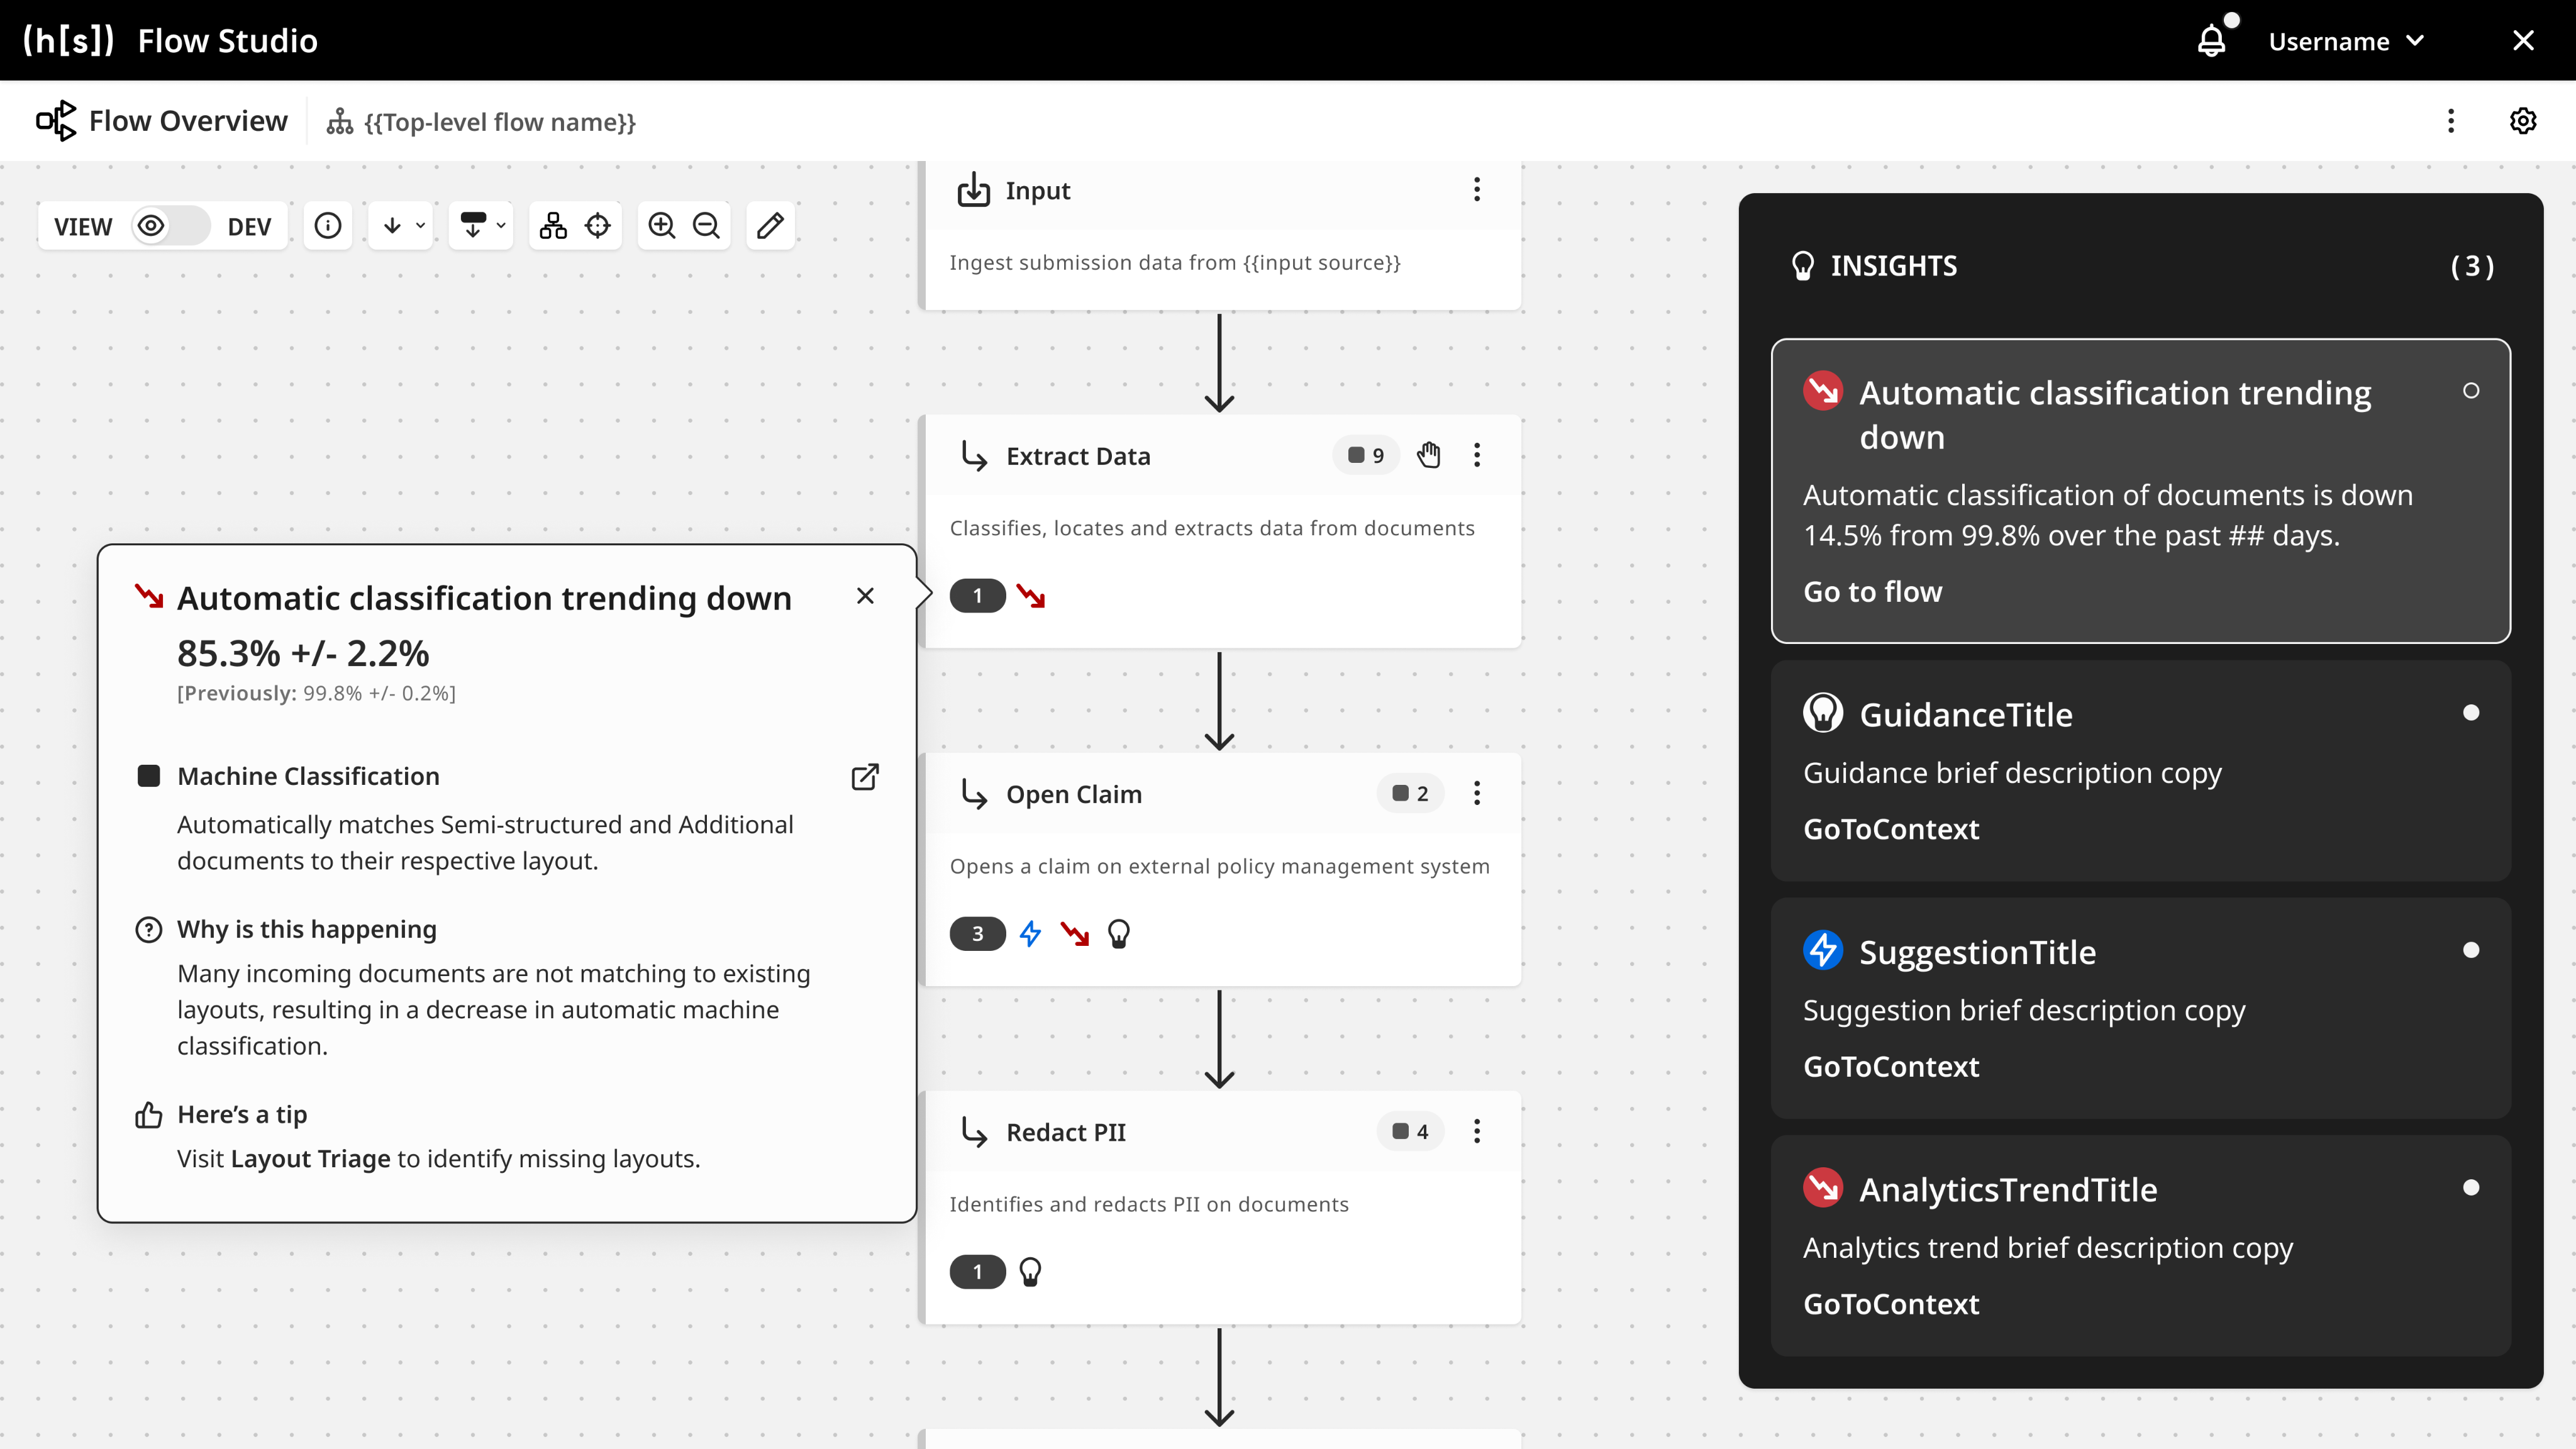The image size is (2576, 1449).
Task: Click Layout Triage link in tip
Action: click(x=310, y=1159)
